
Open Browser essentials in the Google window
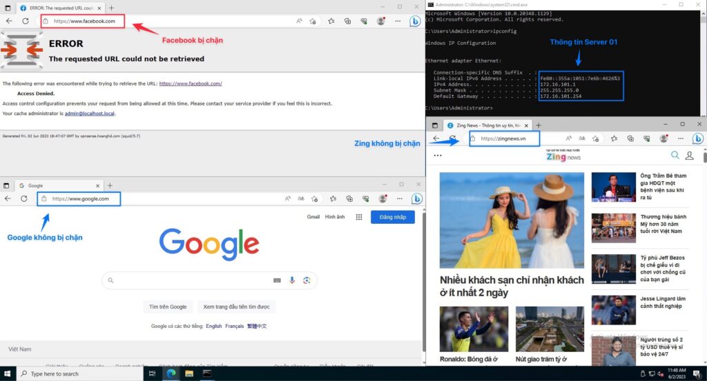click(x=366, y=198)
